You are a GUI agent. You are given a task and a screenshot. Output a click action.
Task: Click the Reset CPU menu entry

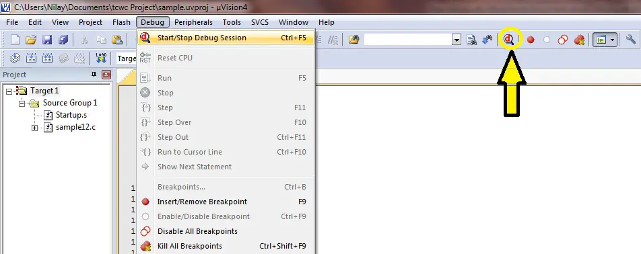point(226,58)
